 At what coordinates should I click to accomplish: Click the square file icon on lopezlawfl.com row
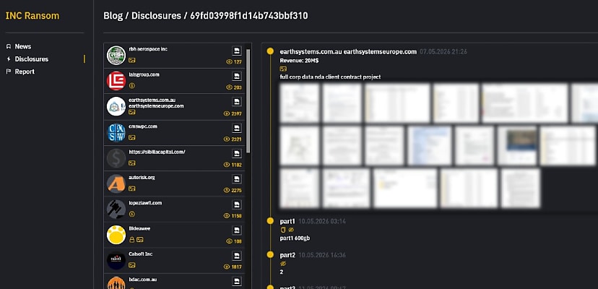click(x=236, y=204)
